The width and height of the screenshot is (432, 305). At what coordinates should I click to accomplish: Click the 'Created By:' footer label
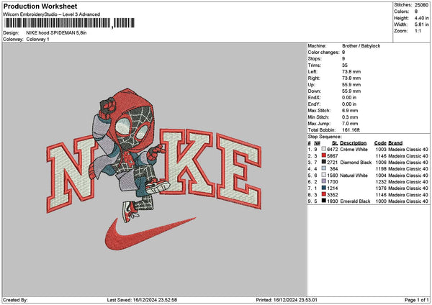[x=15, y=300]
